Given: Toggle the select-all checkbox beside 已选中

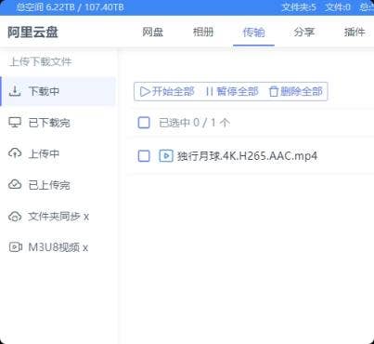Looking at the screenshot, I should (144, 123).
